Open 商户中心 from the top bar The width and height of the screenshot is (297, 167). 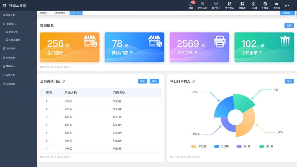pyautogui.click(x=216, y=4)
